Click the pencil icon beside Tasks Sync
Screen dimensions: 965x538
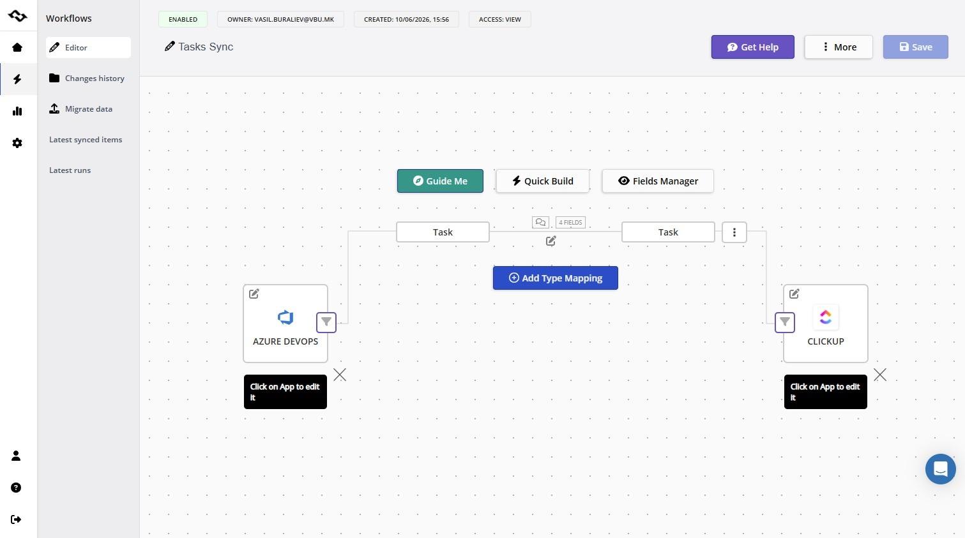[169, 46]
